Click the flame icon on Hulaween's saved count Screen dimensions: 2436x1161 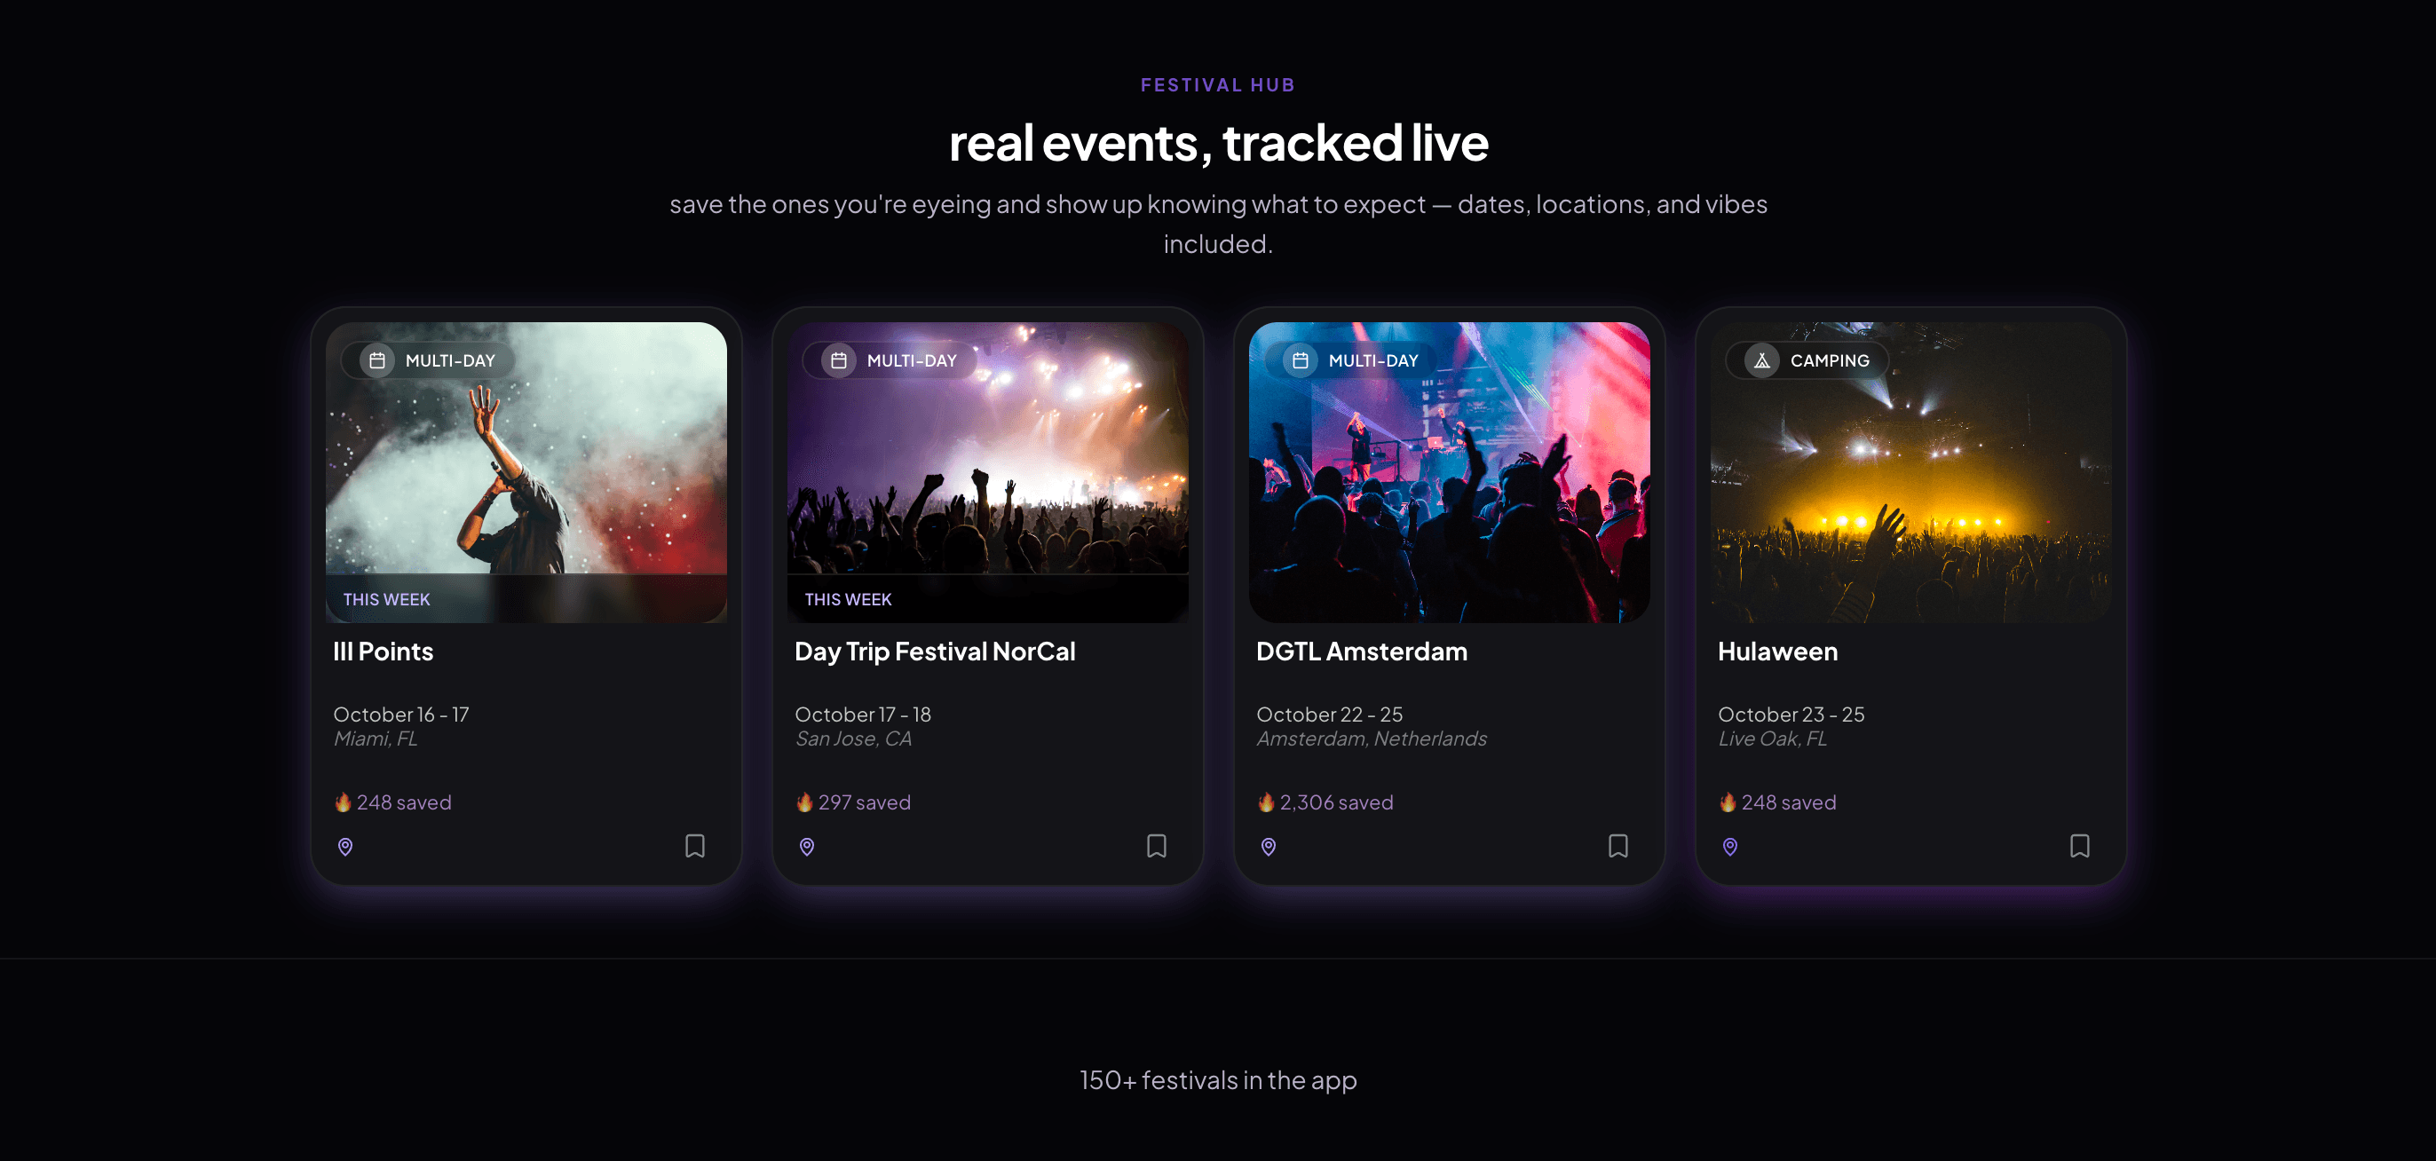pyautogui.click(x=1728, y=802)
